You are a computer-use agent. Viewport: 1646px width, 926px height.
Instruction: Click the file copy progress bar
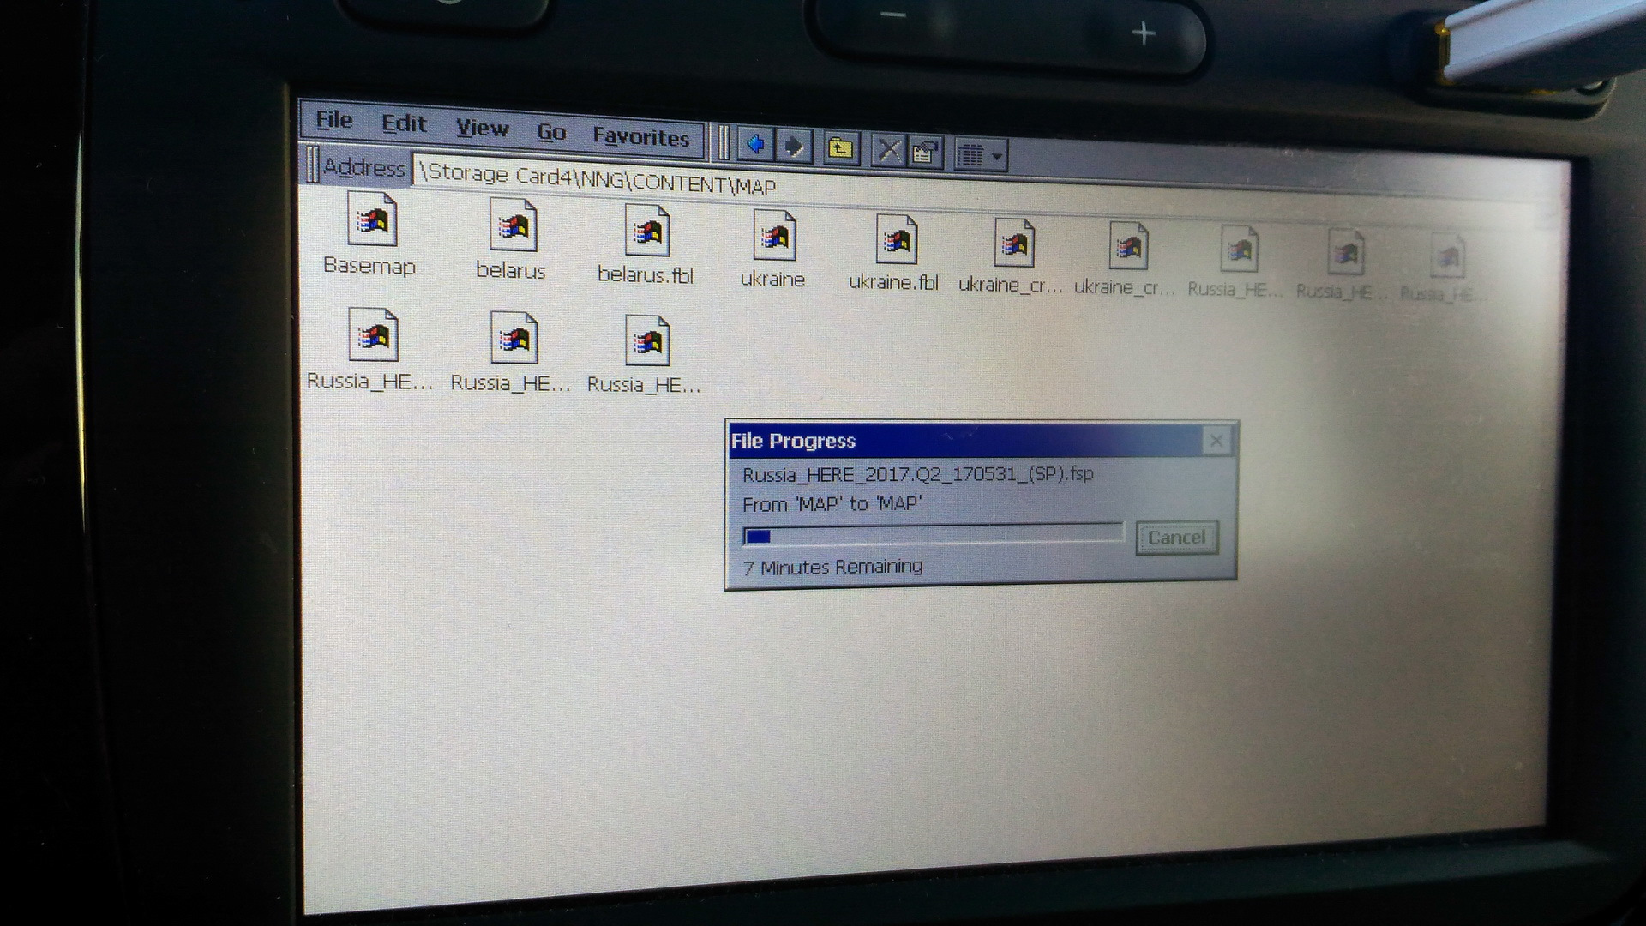tap(932, 535)
